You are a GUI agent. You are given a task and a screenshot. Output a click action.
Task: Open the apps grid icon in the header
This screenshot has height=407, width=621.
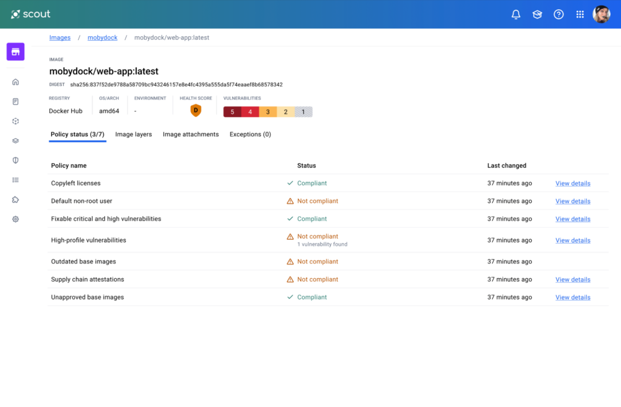(x=580, y=14)
